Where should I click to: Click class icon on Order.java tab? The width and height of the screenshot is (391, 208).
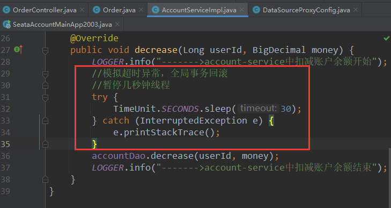click(x=97, y=10)
